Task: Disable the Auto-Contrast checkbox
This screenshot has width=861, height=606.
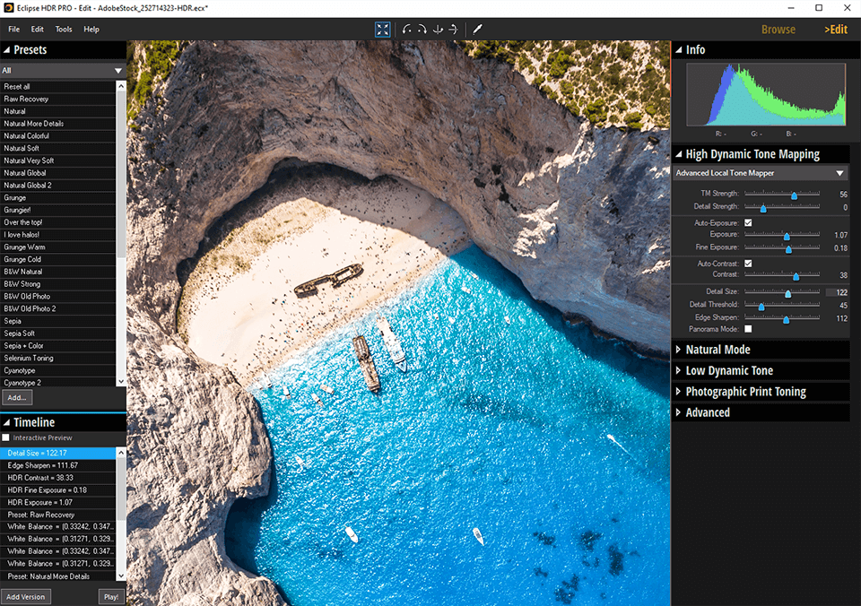Action: (x=748, y=264)
